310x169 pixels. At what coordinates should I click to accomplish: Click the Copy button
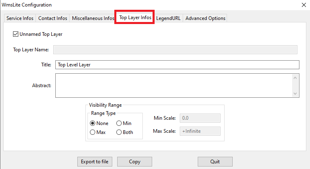(135, 162)
